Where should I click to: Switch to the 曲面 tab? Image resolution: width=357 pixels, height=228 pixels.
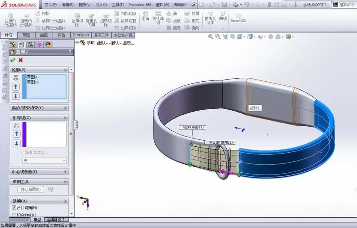(x=44, y=35)
